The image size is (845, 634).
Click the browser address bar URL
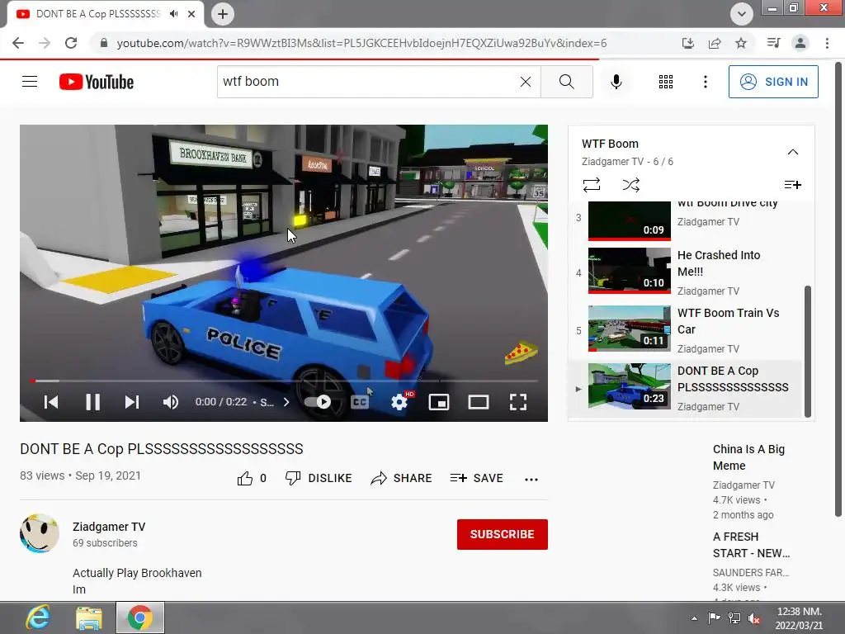point(361,43)
